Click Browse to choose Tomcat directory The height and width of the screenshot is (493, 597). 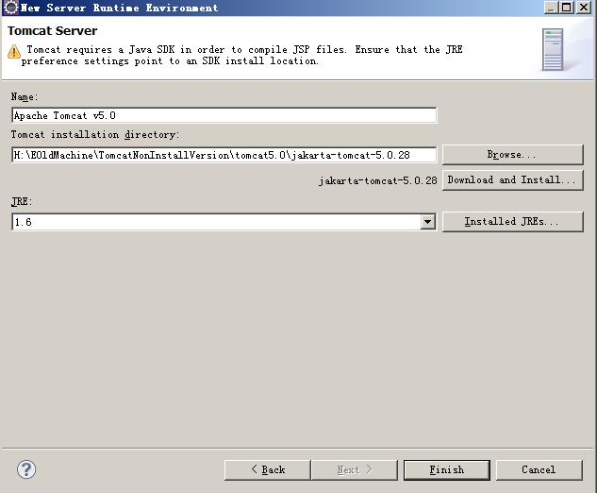point(512,155)
